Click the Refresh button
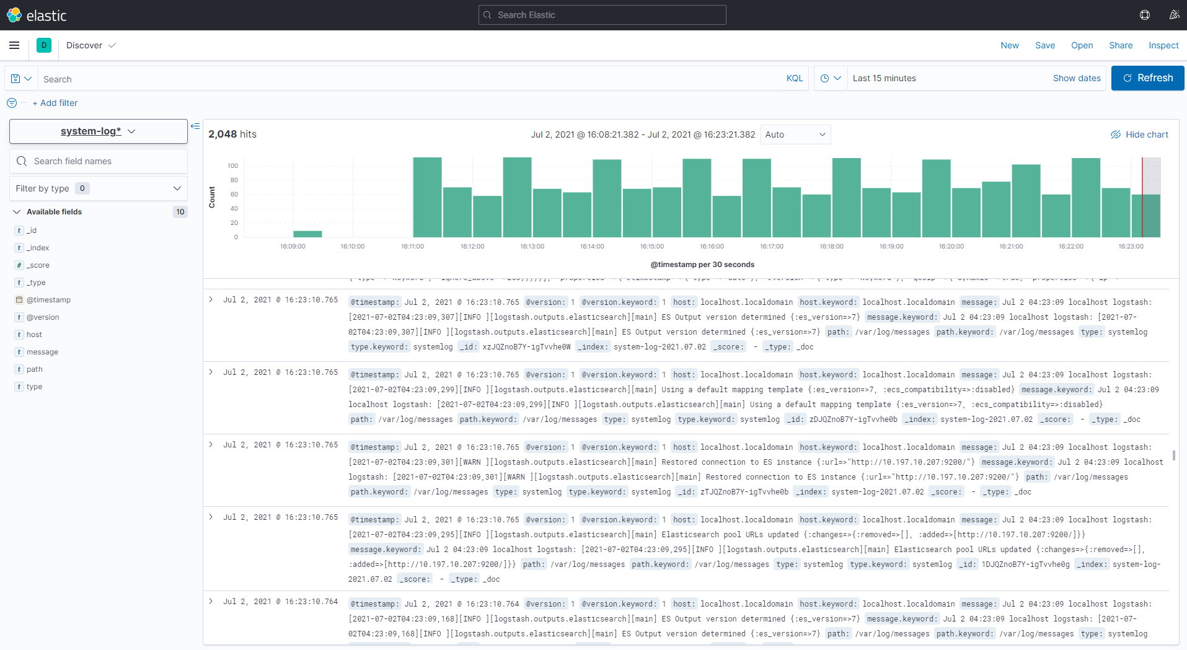 pos(1147,78)
